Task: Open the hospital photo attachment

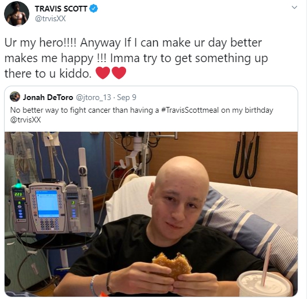Action: point(151,214)
